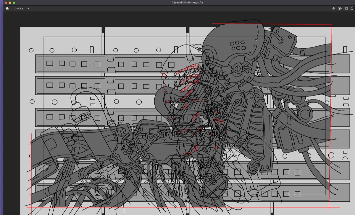
Task: Click the 12senki-30min-imgs.fla title text
Action: (187, 3)
